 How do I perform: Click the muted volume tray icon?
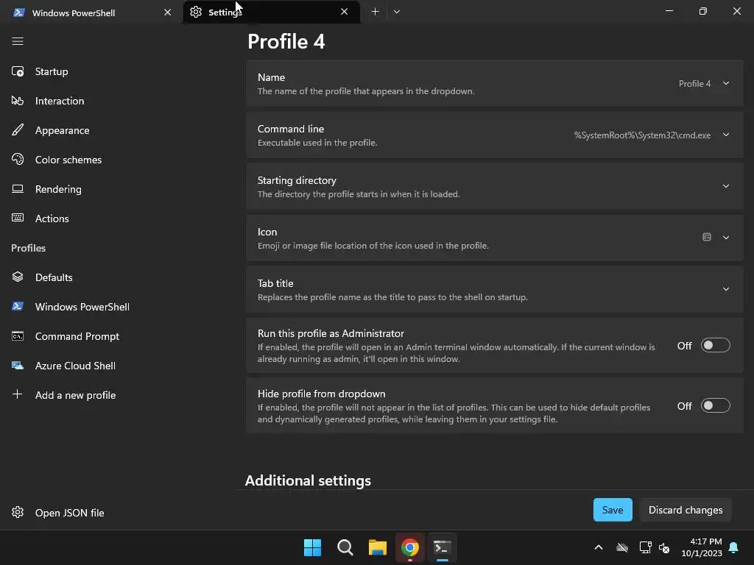click(664, 547)
